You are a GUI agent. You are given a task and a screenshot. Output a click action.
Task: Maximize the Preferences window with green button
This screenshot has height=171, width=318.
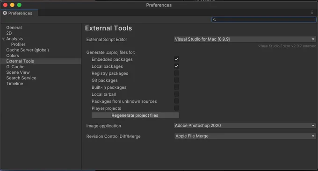tap(19, 5)
